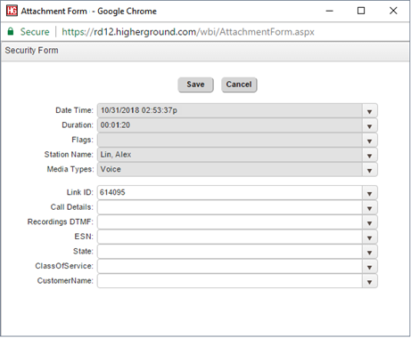Open the State dropdown arrow
This screenshot has height=338, width=411.
click(370, 252)
